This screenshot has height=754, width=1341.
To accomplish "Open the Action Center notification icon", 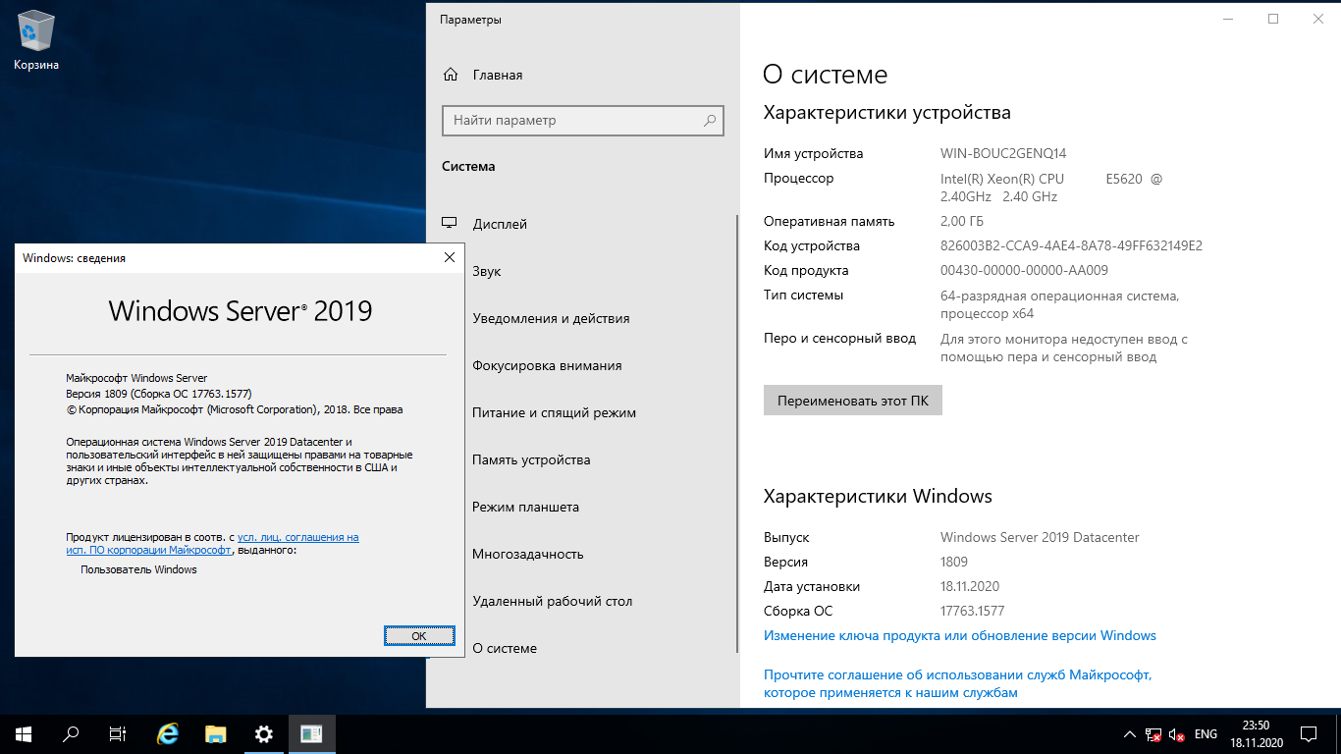I will (x=1309, y=734).
